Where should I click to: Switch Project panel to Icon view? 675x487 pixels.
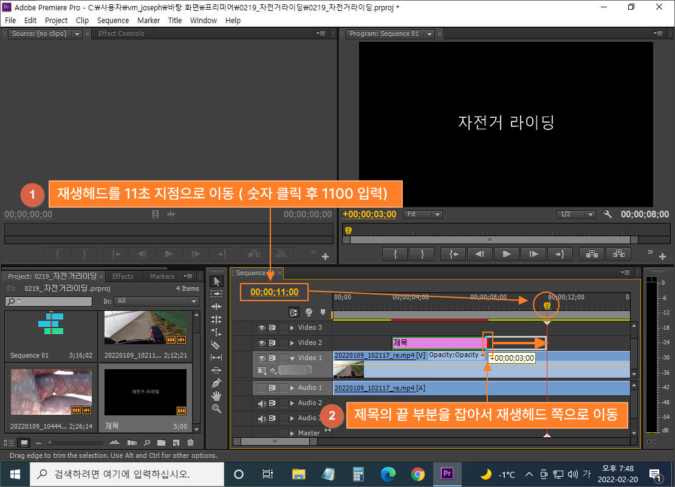click(24, 442)
